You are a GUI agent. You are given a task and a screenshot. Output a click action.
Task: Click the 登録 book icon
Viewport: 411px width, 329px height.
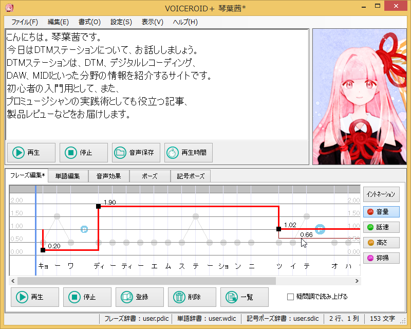pos(127,297)
